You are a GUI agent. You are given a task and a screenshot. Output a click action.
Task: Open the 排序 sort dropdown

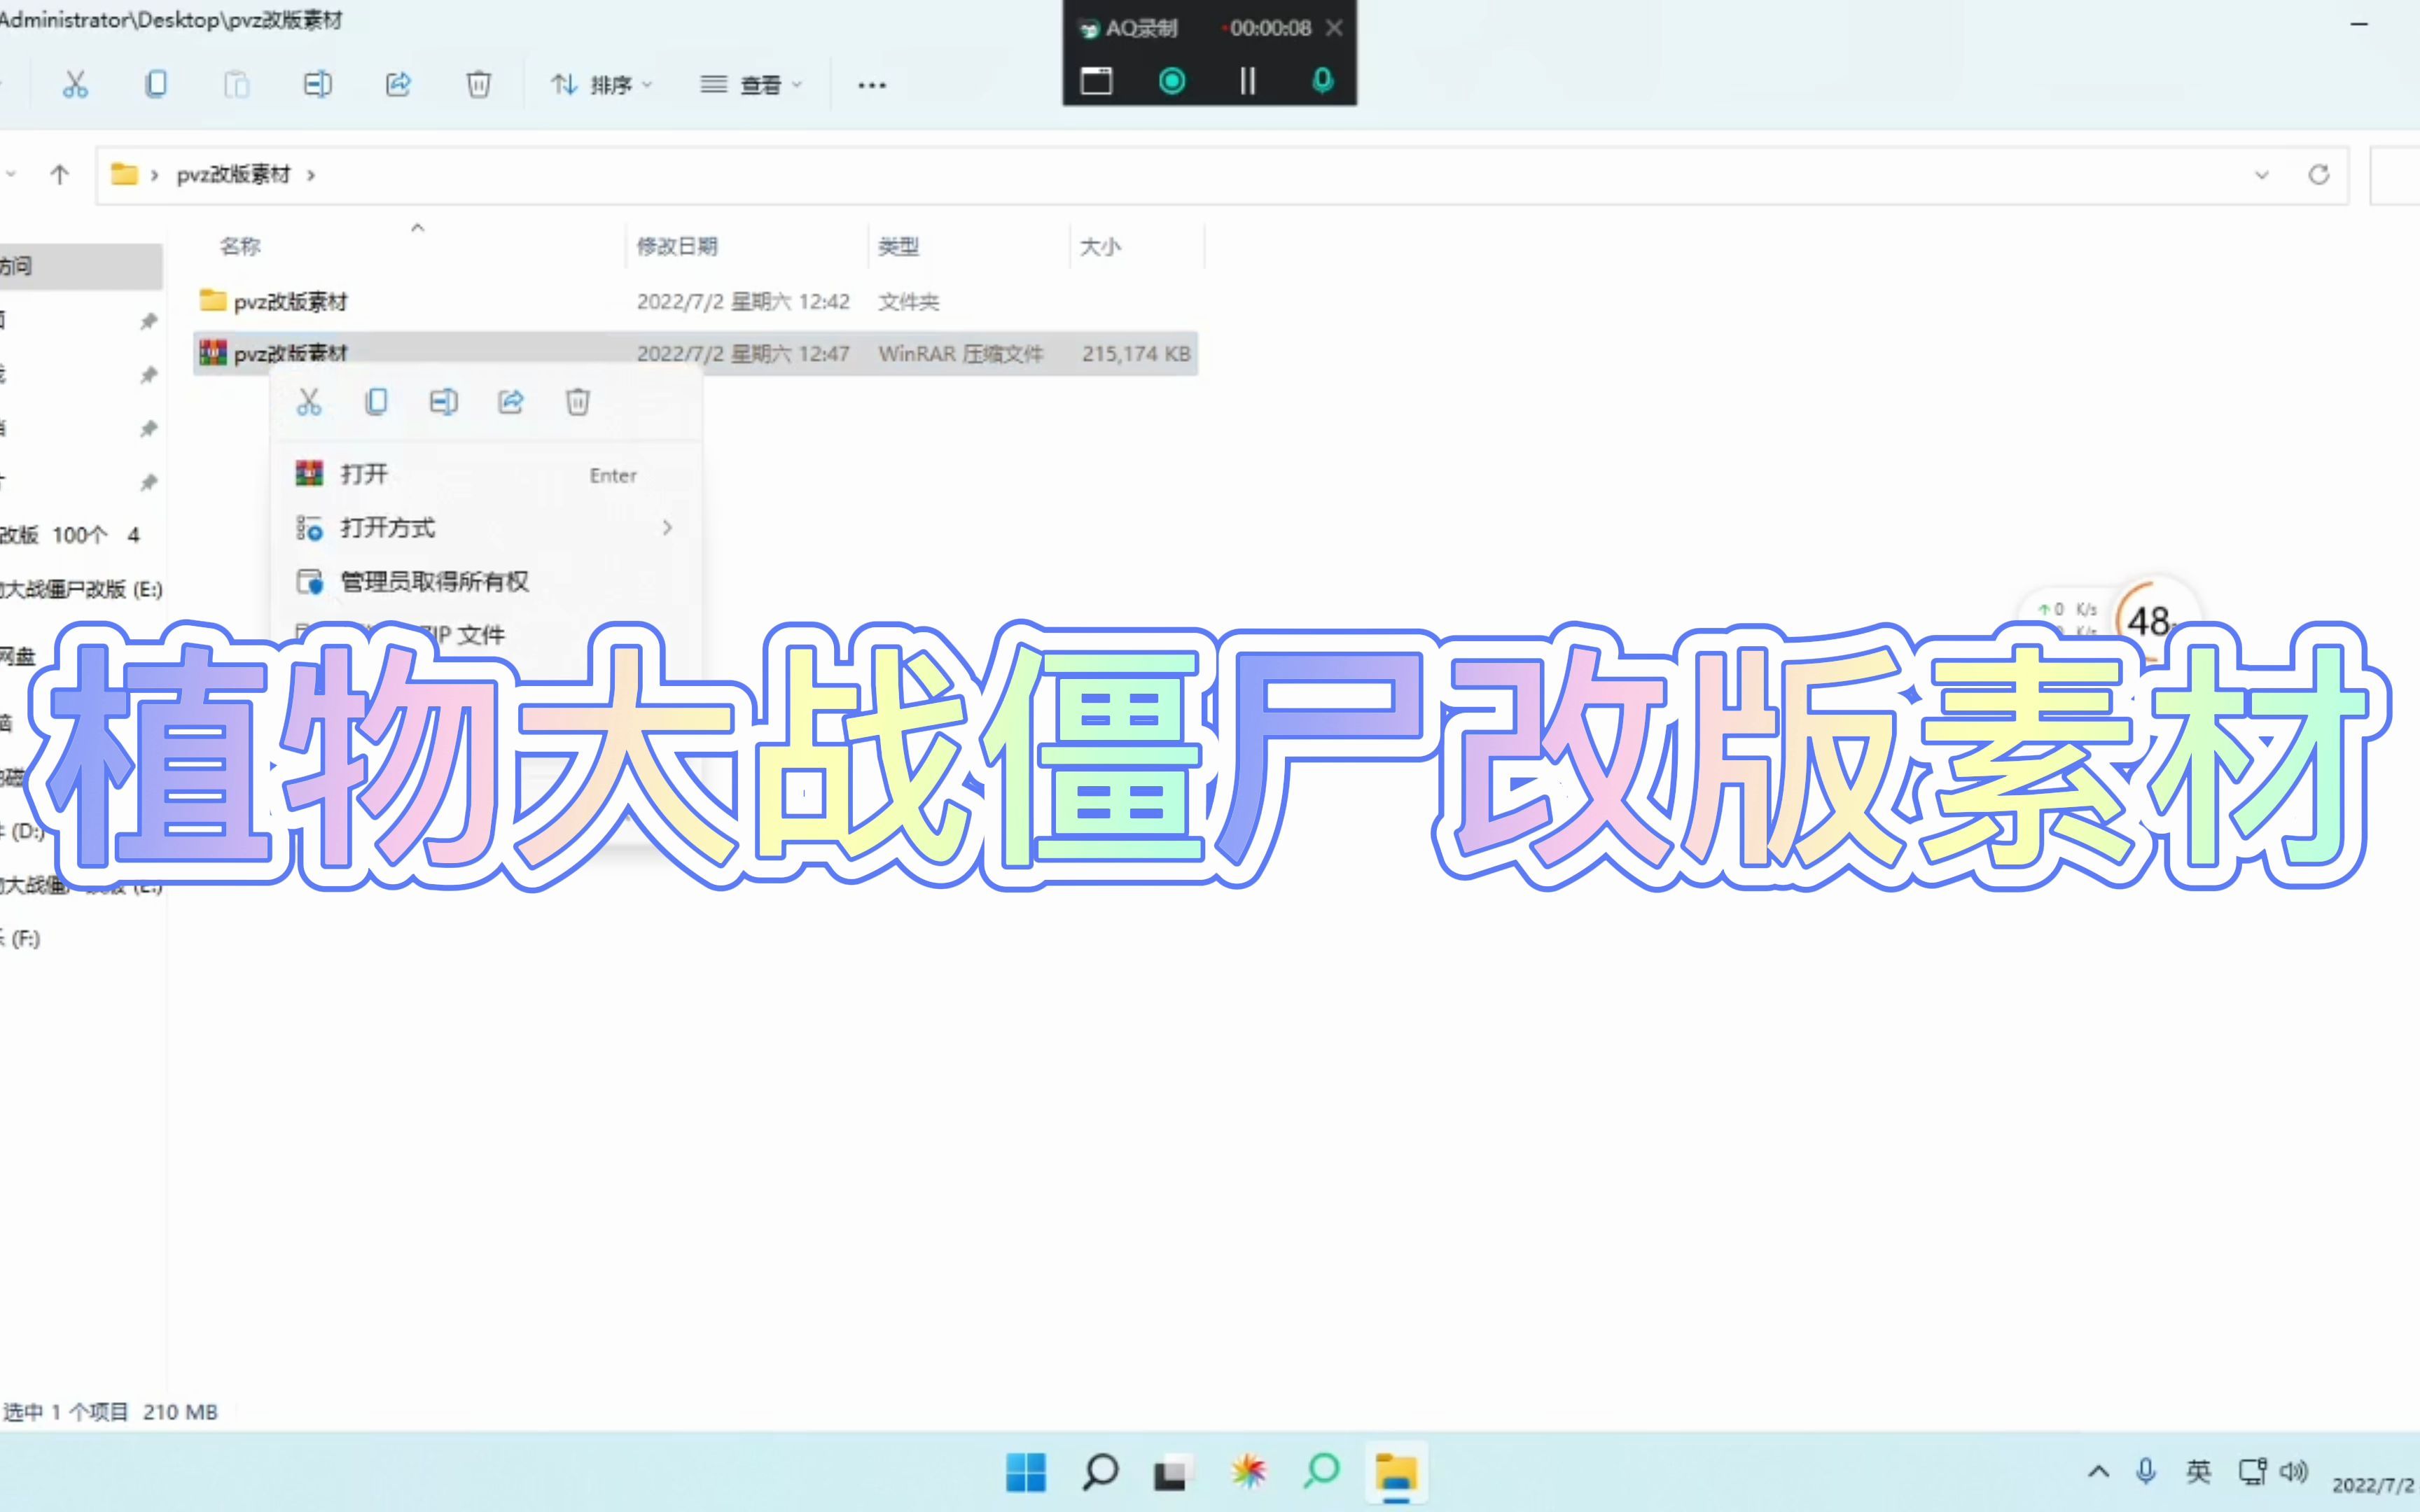602,85
